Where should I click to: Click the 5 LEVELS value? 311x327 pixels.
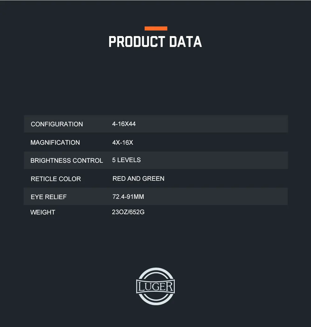(126, 160)
